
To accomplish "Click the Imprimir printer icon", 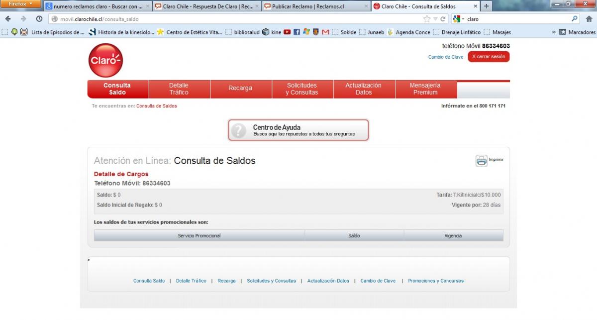I will tap(482, 160).
